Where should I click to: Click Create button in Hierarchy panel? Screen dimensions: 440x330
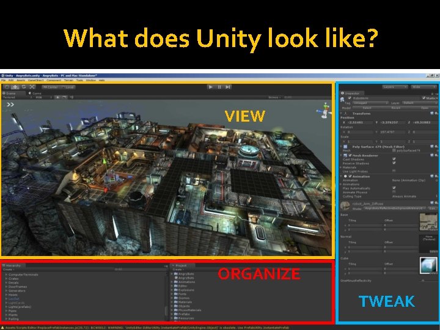[9, 269]
